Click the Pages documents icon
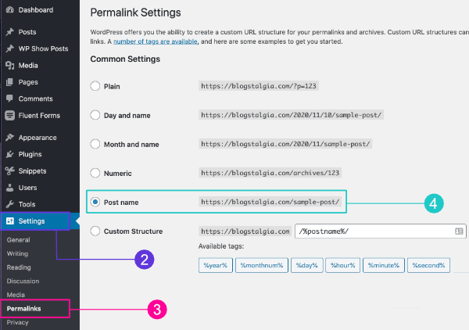Image resolution: width=469 pixels, height=330 pixels. (x=10, y=82)
